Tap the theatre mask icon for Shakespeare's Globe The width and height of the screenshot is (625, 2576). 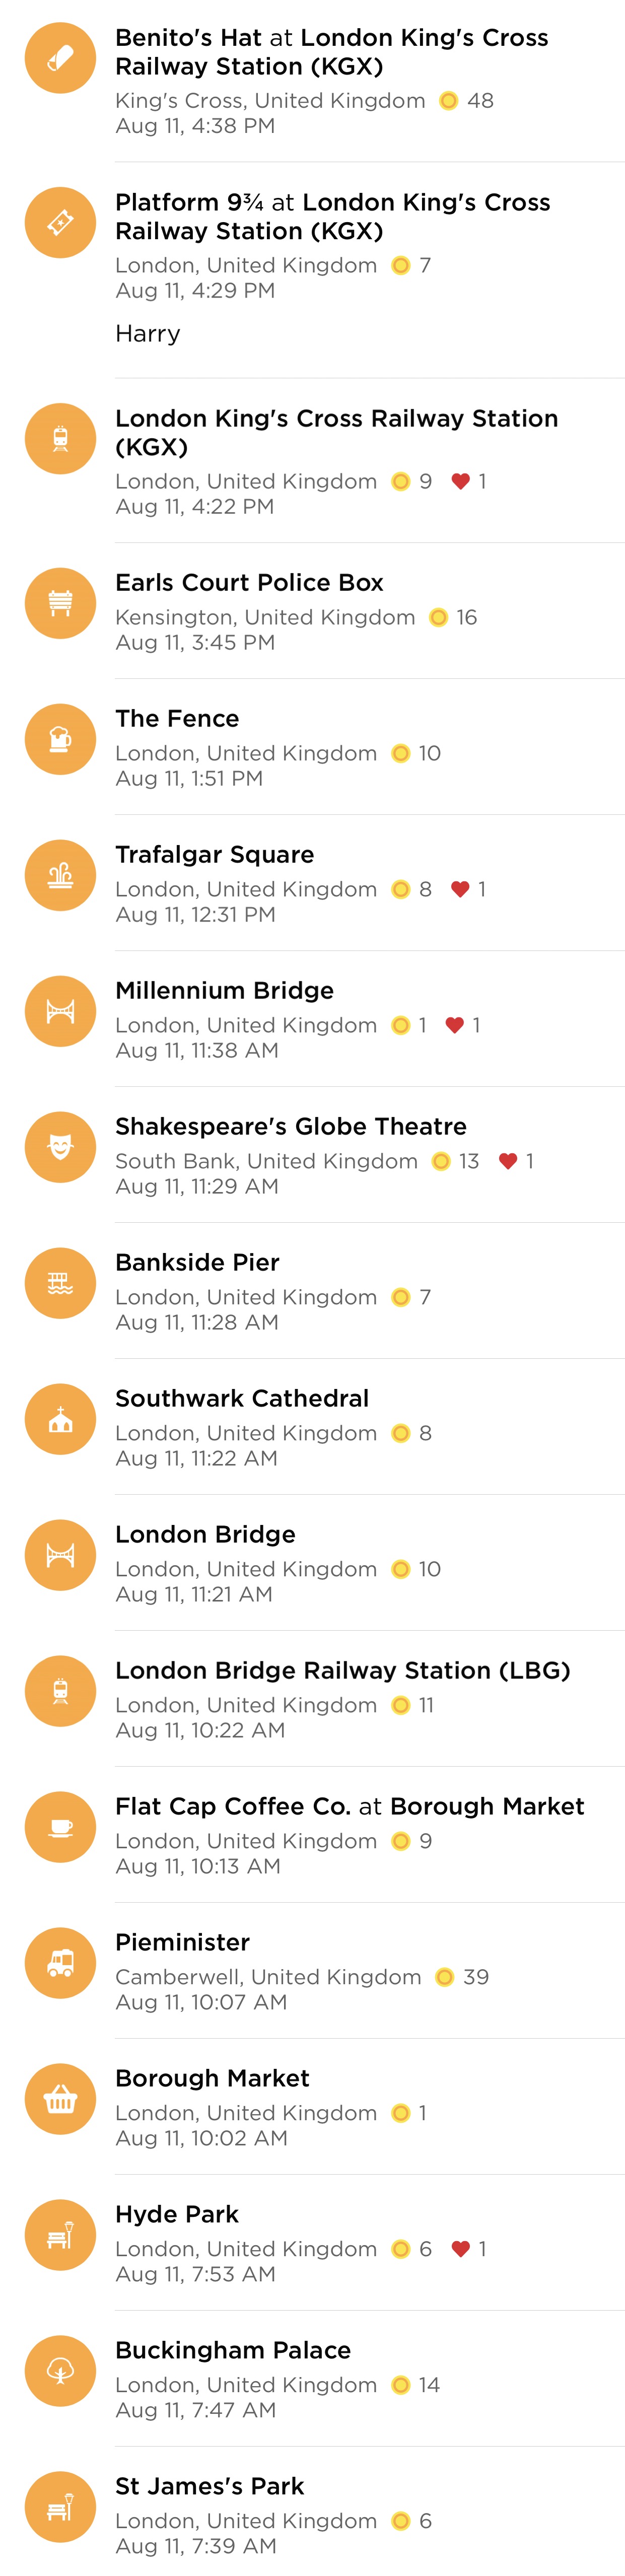(x=60, y=1147)
